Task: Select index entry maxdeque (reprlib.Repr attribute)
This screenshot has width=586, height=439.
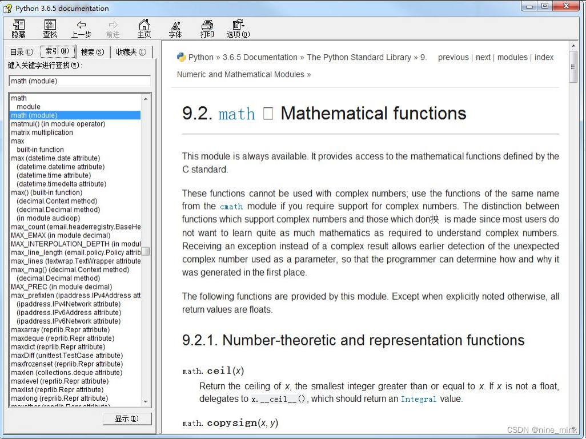Action: (x=62, y=339)
